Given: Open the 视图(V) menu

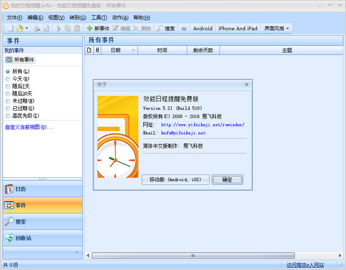Looking at the screenshot, I should point(56,18).
